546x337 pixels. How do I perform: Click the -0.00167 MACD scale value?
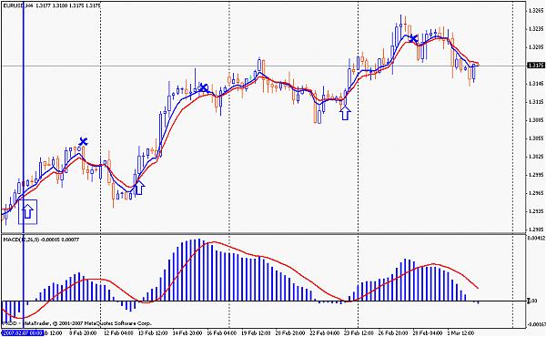(536, 324)
